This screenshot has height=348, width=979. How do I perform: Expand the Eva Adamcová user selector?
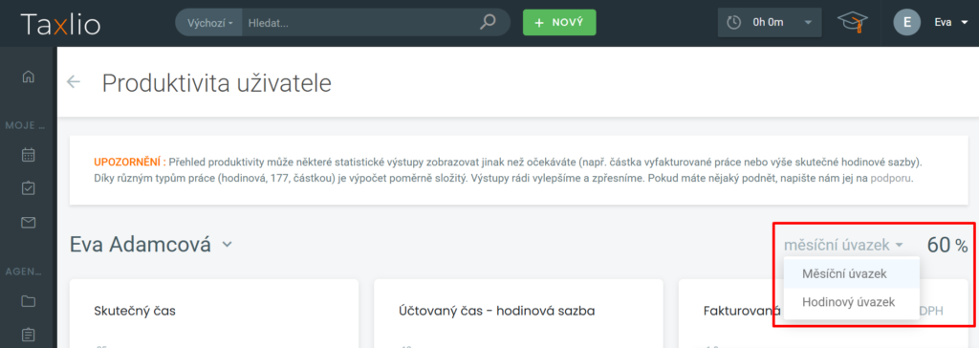click(x=151, y=244)
